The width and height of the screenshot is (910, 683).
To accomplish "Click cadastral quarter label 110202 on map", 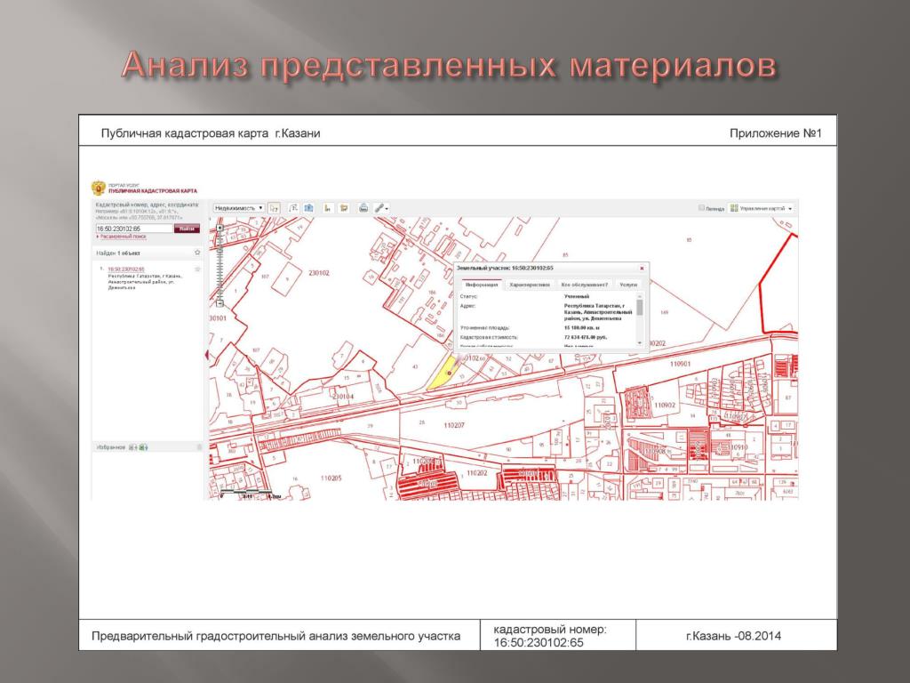I will tap(476, 473).
